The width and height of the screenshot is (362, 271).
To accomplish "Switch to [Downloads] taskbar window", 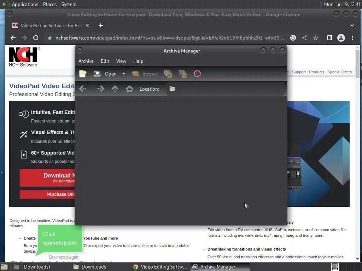I will coord(32,267).
